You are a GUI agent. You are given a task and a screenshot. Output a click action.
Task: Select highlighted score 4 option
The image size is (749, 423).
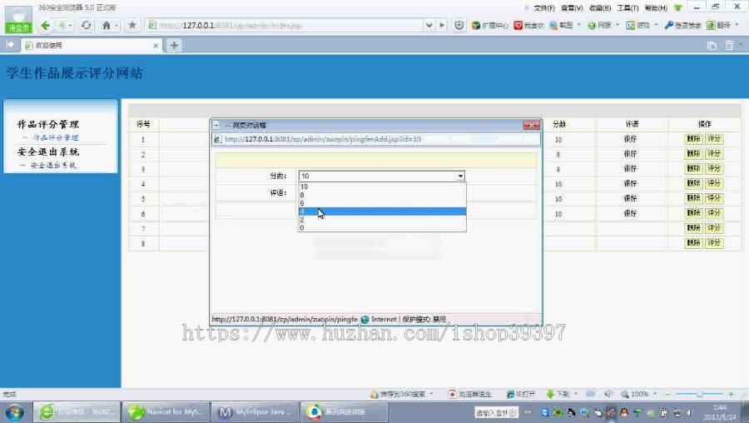pos(382,211)
